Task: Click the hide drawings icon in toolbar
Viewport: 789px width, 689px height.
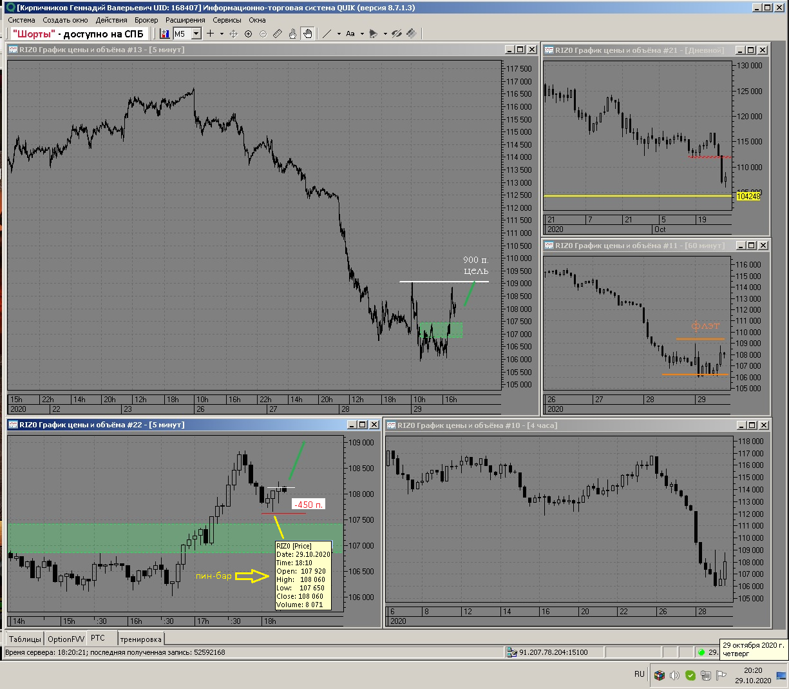Action: pyautogui.click(x=397, y=34)
